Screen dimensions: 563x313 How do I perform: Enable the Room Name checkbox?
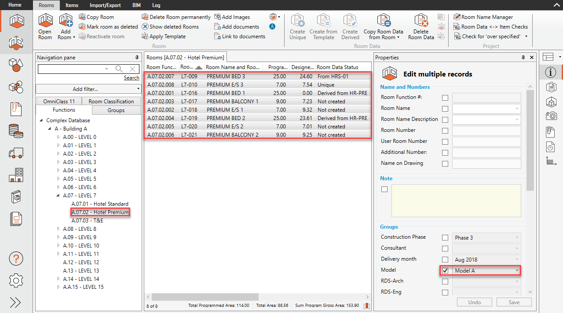pos(445,109)
